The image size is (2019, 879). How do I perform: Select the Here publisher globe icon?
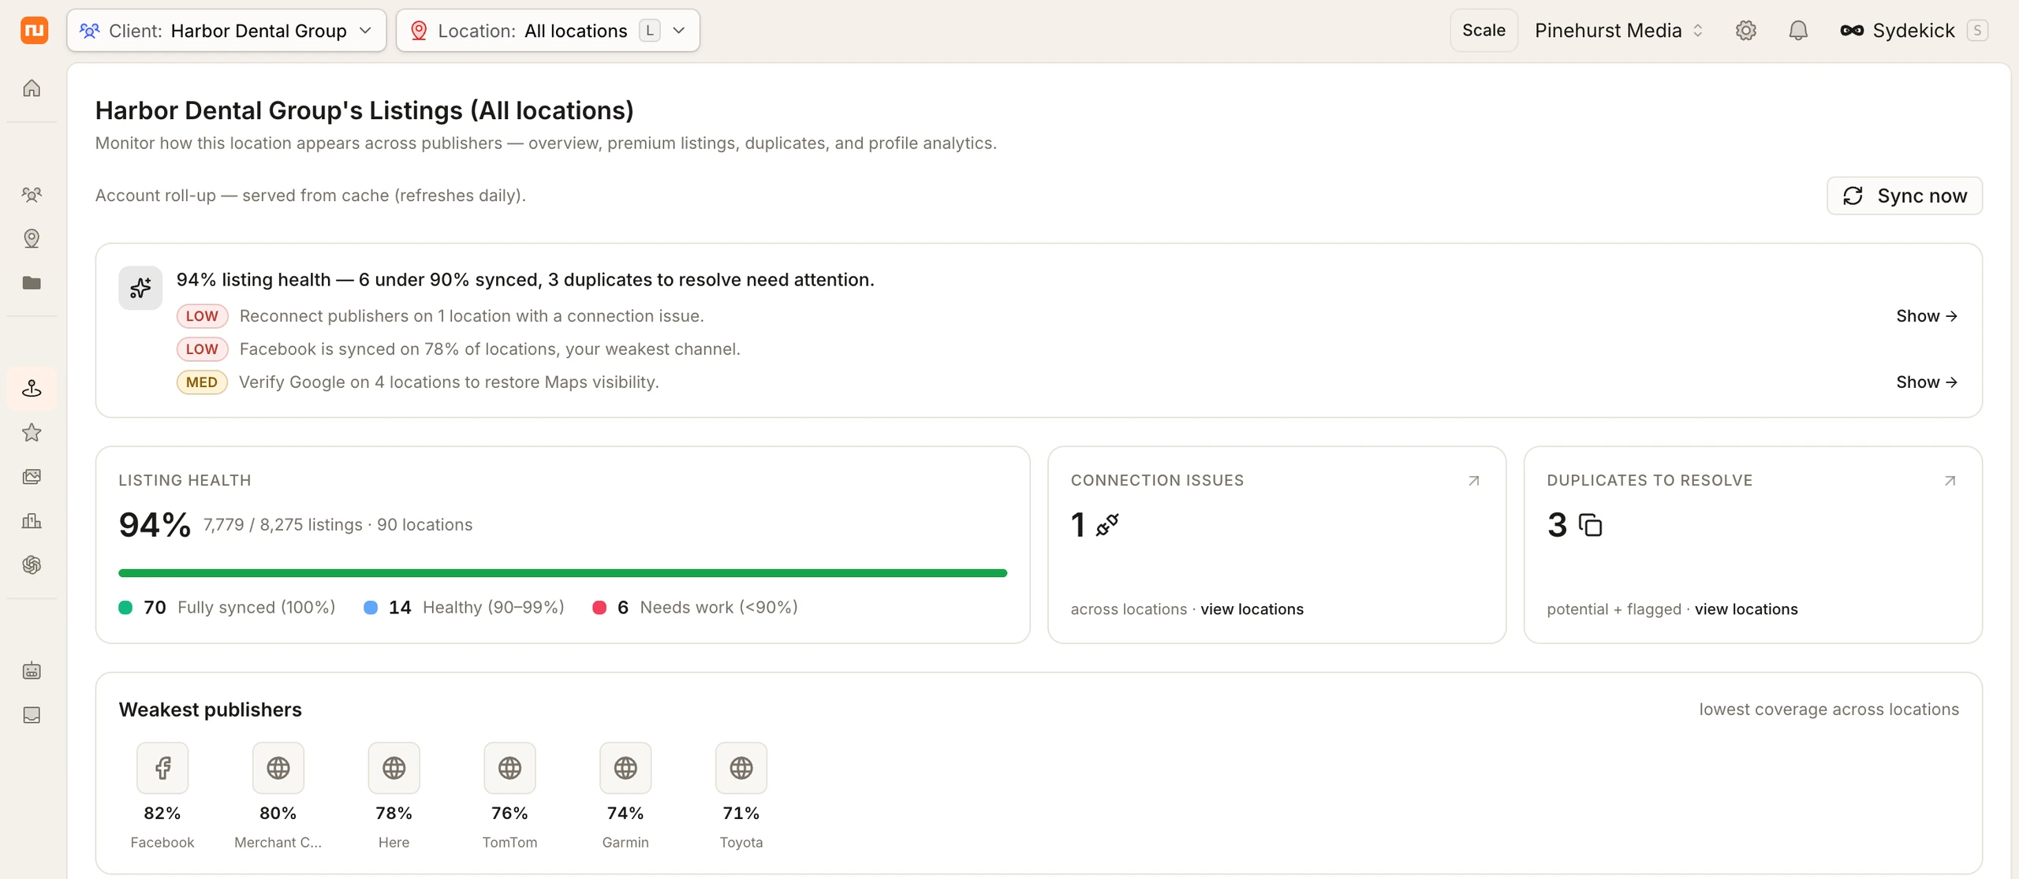[394, 768]
